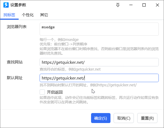
Task: Switch to the 找标签 tab
Action: tap(9, 15)
